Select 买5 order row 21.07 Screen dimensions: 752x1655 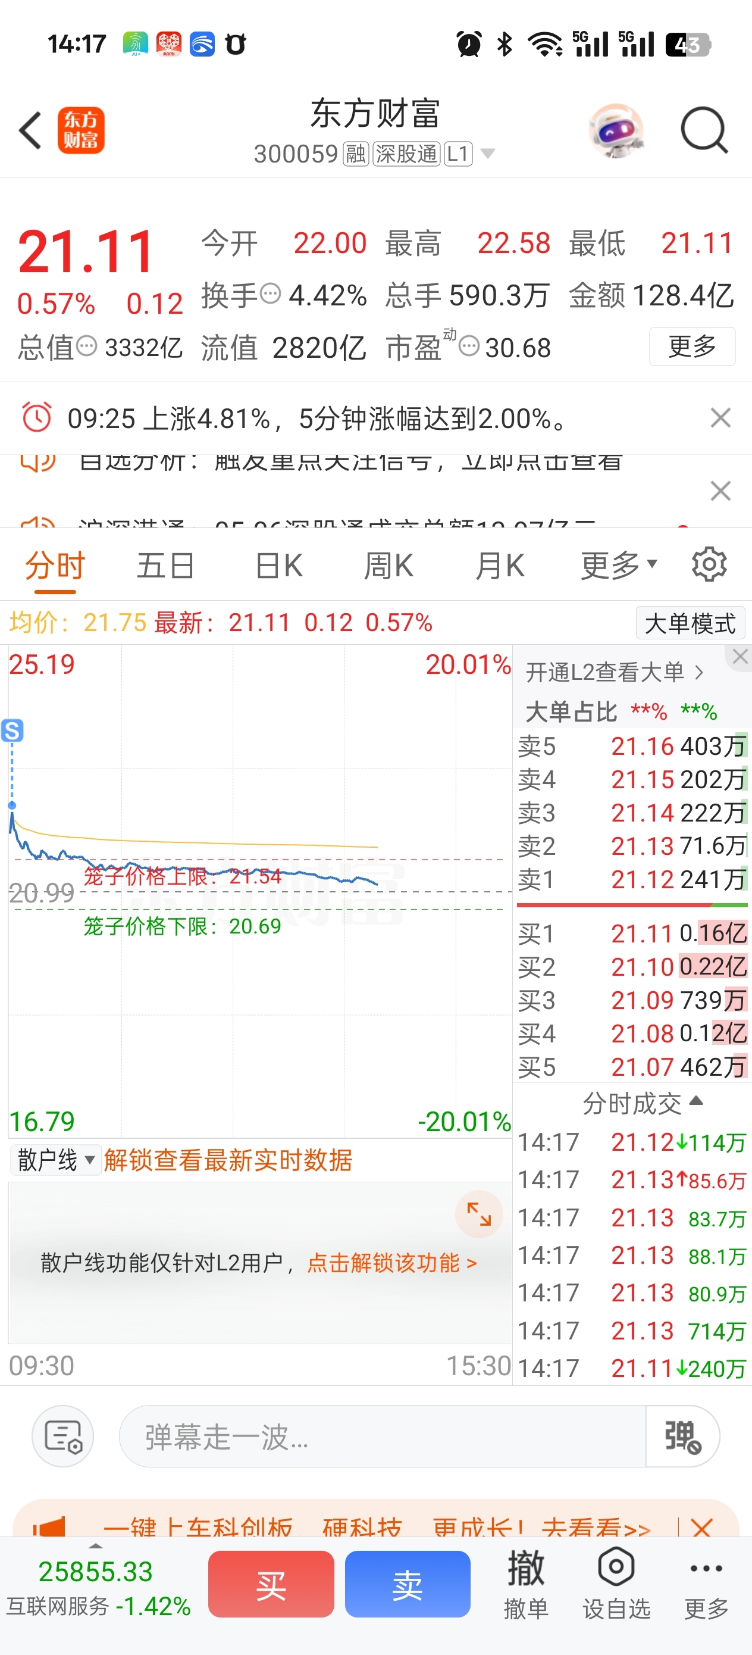632,1067
